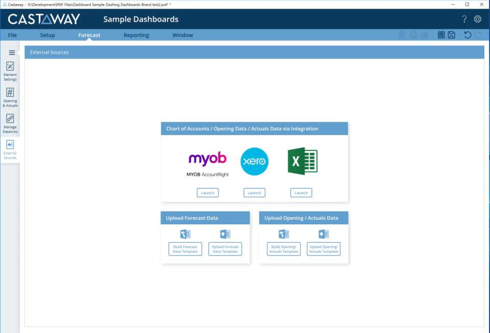Click the Build Opening/Actuals Template icon

pyautogui.click(x=284, y=234)
